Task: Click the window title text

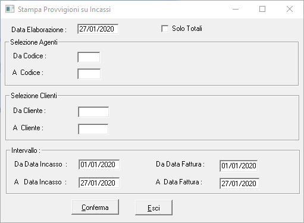Action: tap(64, 10)
